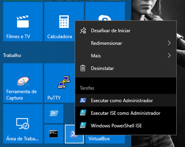Open the Skype tile behind the menu
This screenshot has width=185, height=147.
pyautogui.click(x=105, y=11)
